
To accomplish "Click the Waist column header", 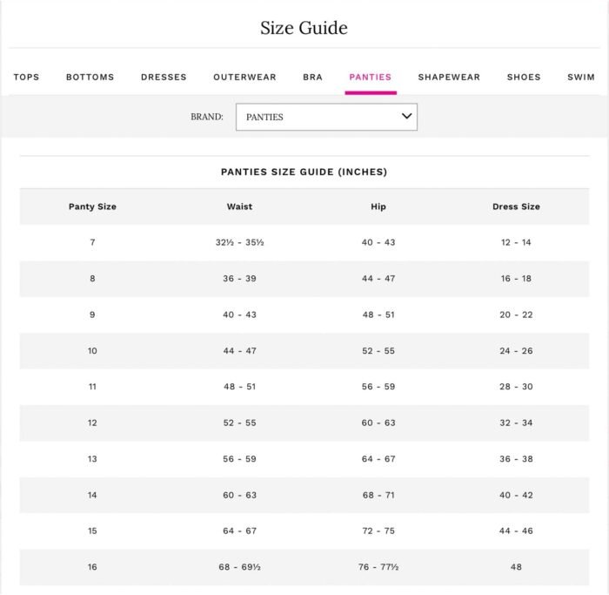I will tap(239, 206).
